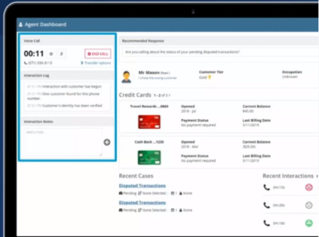Select the caller phone number (571) 333-3113
The image size is (319, 237).
tap(40, 63)
